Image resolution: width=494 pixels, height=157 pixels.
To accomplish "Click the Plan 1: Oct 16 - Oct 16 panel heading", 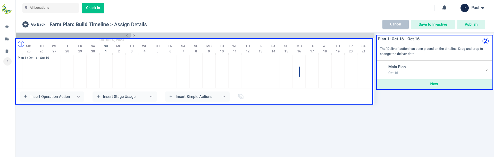I will coord(399,39).
